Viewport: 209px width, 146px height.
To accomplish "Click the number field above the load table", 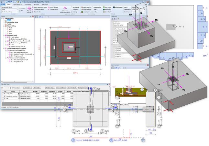I will click(7, 88).
